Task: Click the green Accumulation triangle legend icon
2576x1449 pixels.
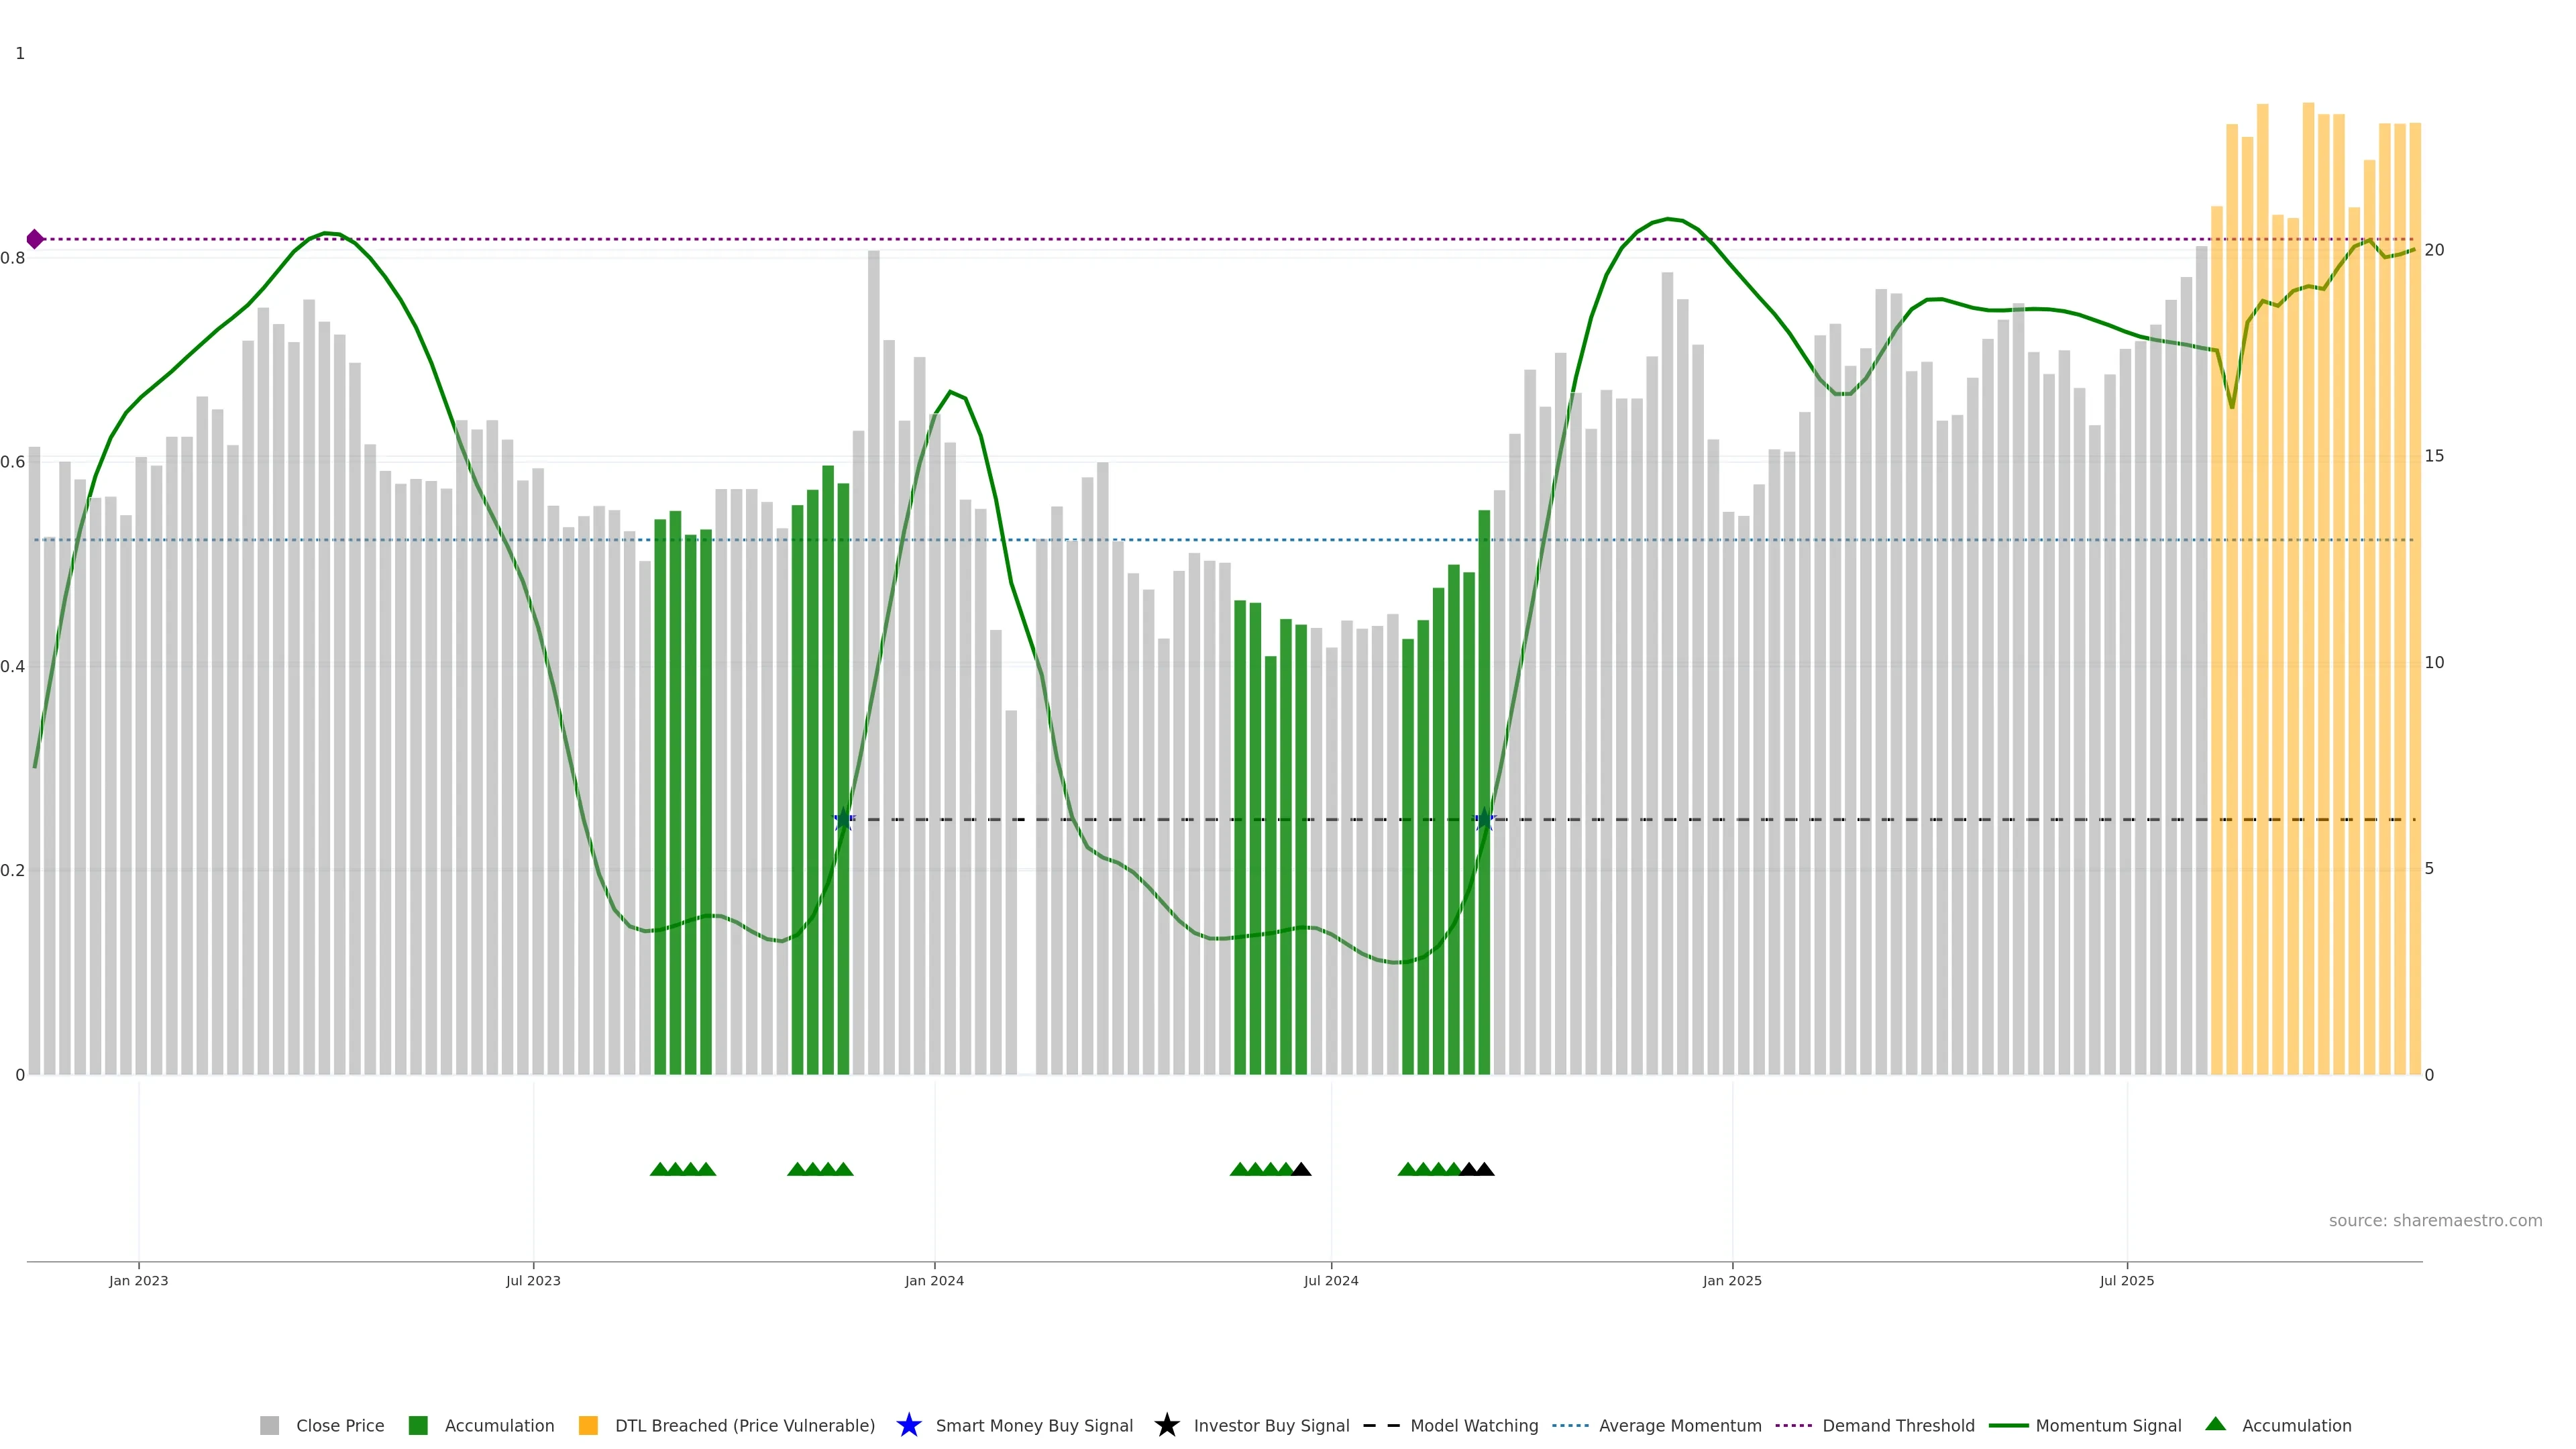Action: [2215, 1424]
